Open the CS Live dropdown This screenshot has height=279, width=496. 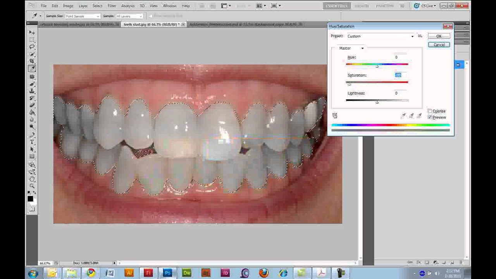click(x=425, y=6)
